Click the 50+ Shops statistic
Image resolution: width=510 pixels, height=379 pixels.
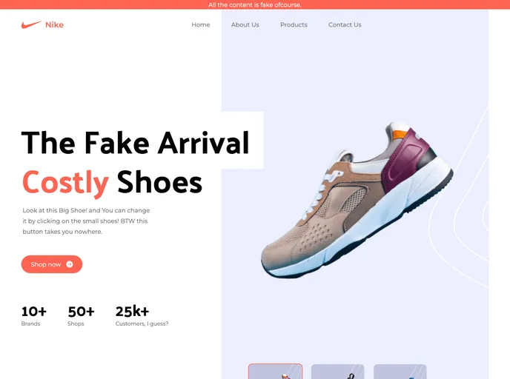coord(81,315)
